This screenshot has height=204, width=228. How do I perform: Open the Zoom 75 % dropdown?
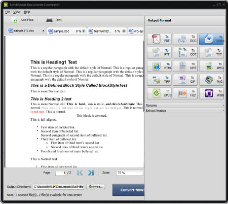[130, 173]
